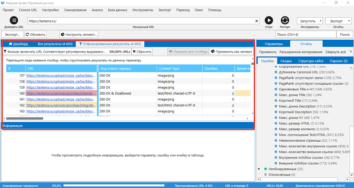Reset the filter with Сбросить

pyautogui.click(x=142, y=51)
